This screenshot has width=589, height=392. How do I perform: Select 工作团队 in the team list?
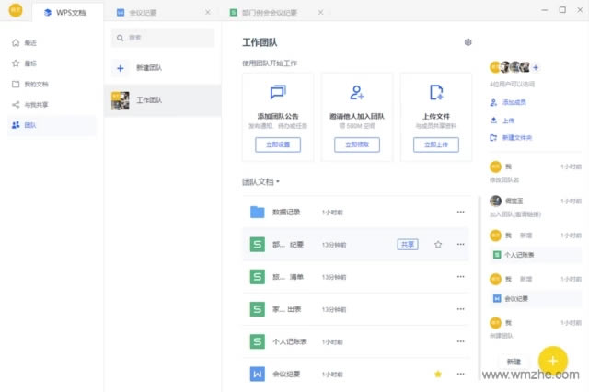[163, 100]
